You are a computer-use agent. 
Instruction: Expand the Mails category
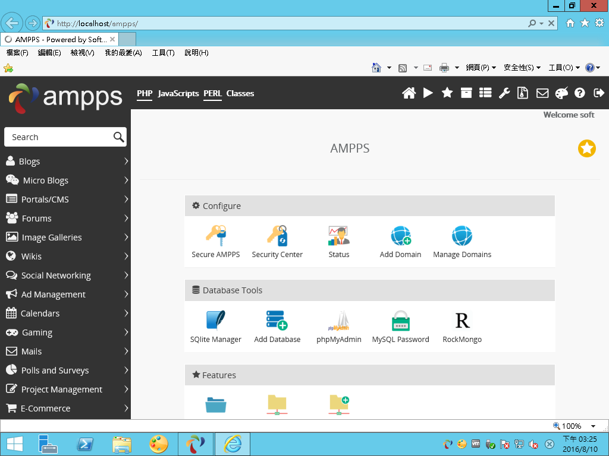pyautogui.click(x=65, y=351)
